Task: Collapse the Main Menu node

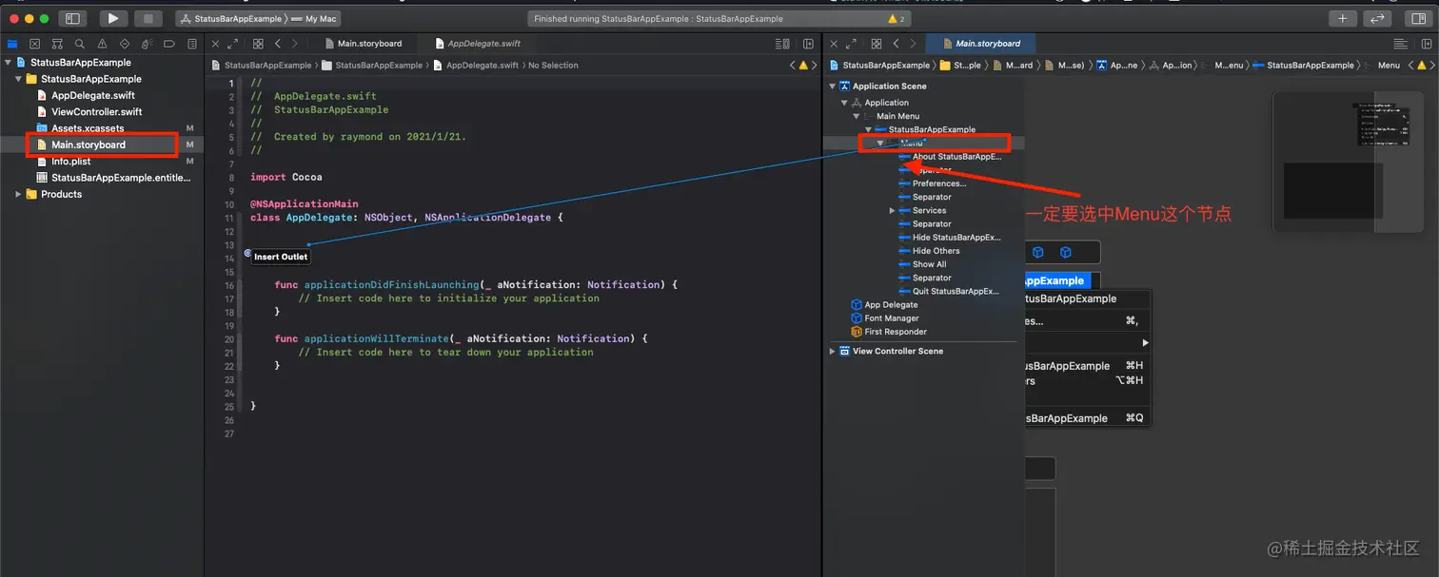Action: 857,116
